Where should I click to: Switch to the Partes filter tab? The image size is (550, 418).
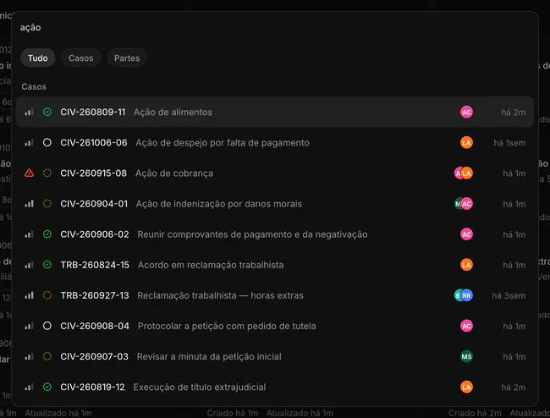[127, 58]
